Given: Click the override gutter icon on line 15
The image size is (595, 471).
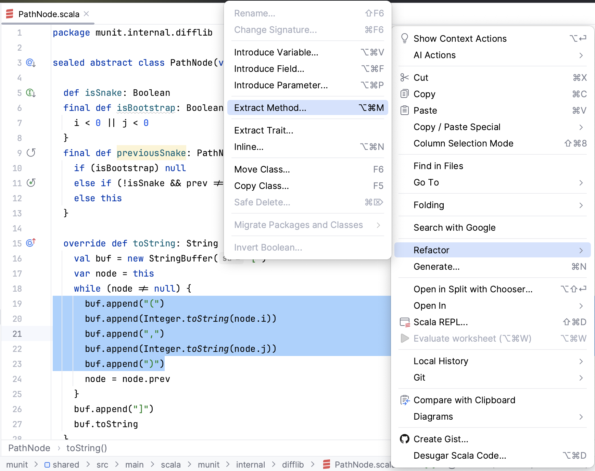Looking at the screenshot, I should pyautogui.click(x=31, y=243).
